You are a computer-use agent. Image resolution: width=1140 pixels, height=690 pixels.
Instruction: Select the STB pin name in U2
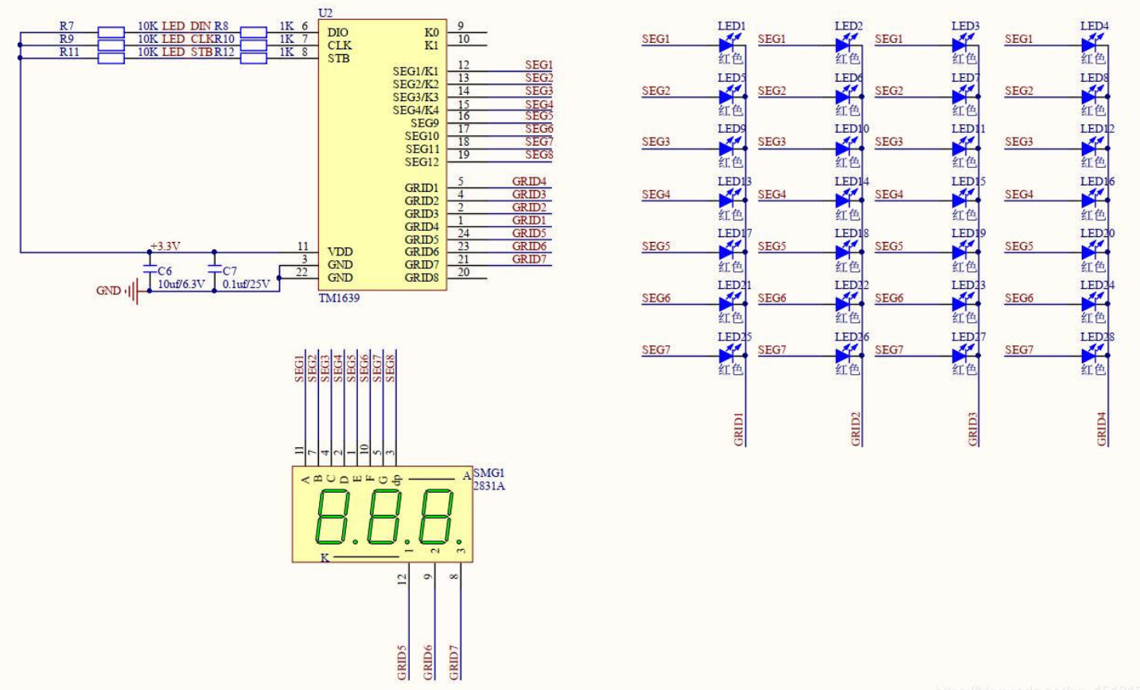coord(338,58)
